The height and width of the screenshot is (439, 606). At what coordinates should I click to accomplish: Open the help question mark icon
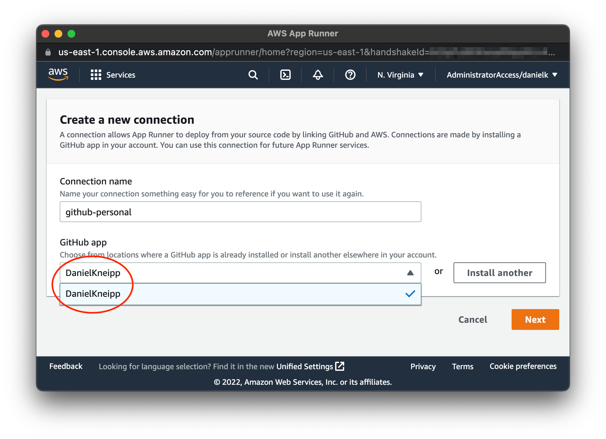pyautogui.click(x=350, y=75)
